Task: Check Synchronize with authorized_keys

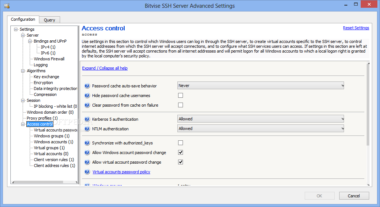Action: [x=181, y=143]
